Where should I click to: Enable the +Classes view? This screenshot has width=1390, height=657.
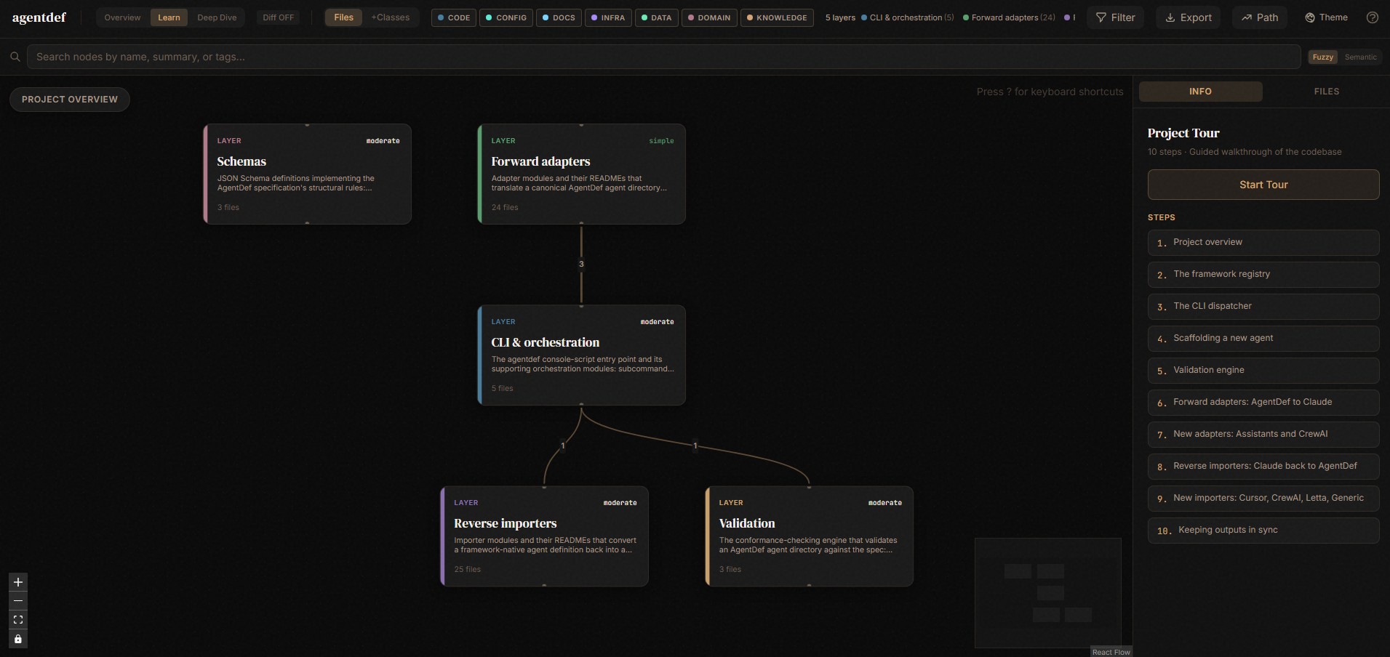pos(391,17)
